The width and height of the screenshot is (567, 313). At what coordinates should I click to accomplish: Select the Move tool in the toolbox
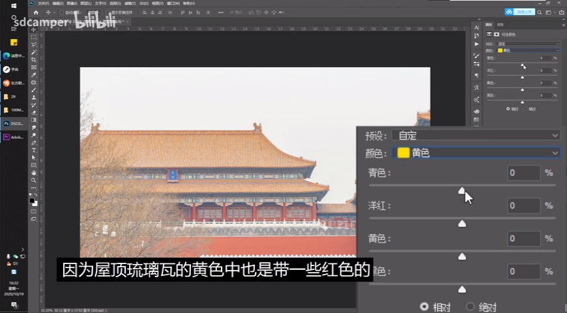34,30
